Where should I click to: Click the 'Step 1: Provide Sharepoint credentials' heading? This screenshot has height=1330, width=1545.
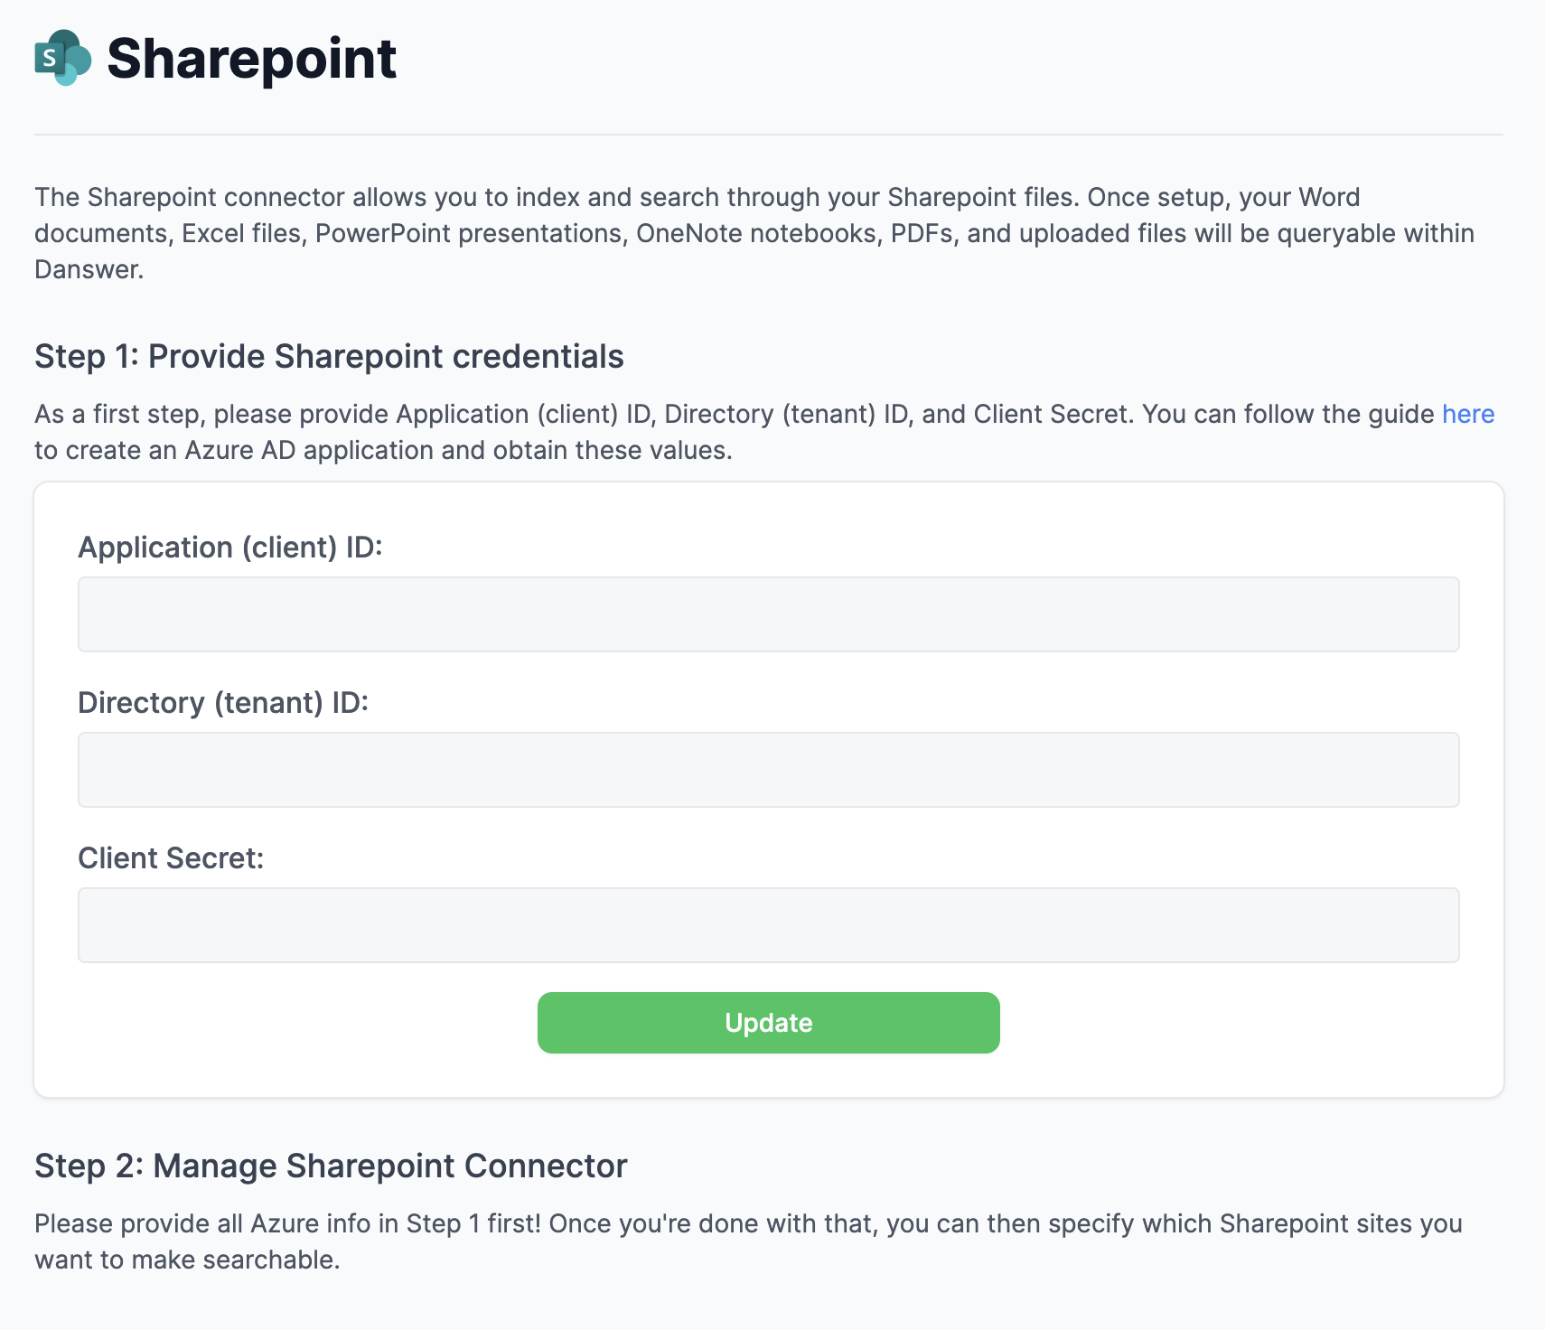point(329,356)
